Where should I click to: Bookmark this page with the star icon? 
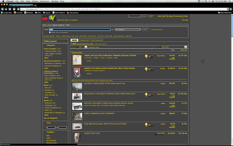point(18,9)
